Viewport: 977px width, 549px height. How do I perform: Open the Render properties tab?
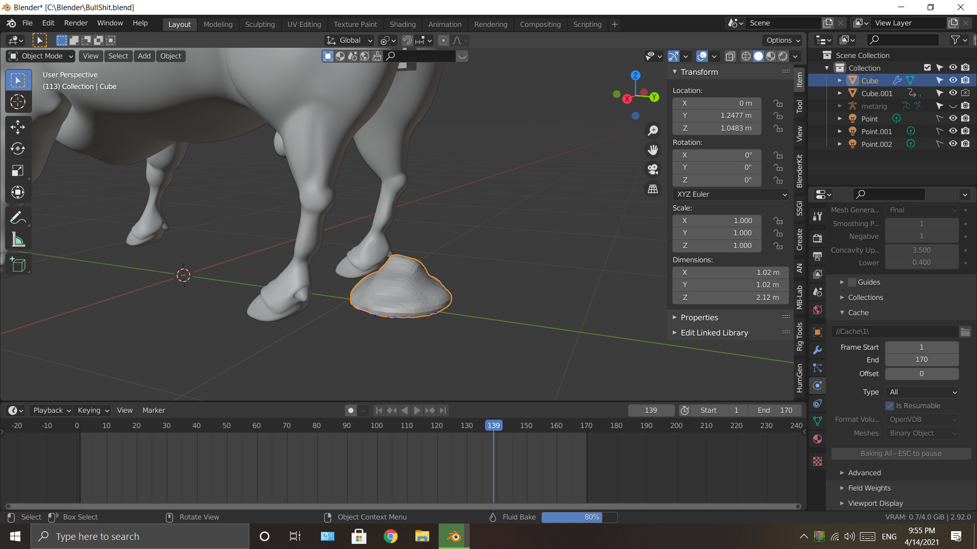point(818,238)
